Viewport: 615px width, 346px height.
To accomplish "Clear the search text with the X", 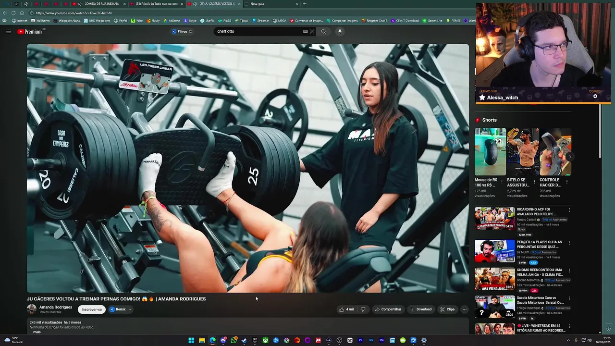I will [x=312, y=32].
